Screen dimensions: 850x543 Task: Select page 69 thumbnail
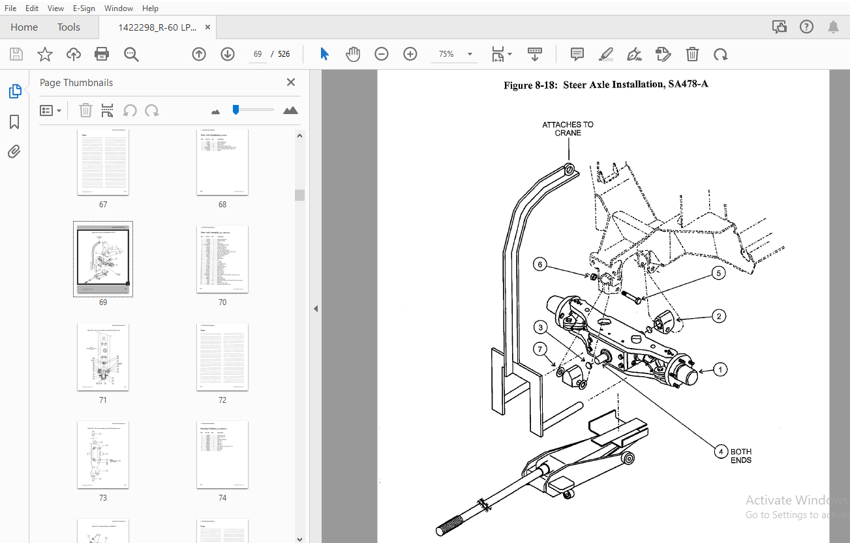103,259
